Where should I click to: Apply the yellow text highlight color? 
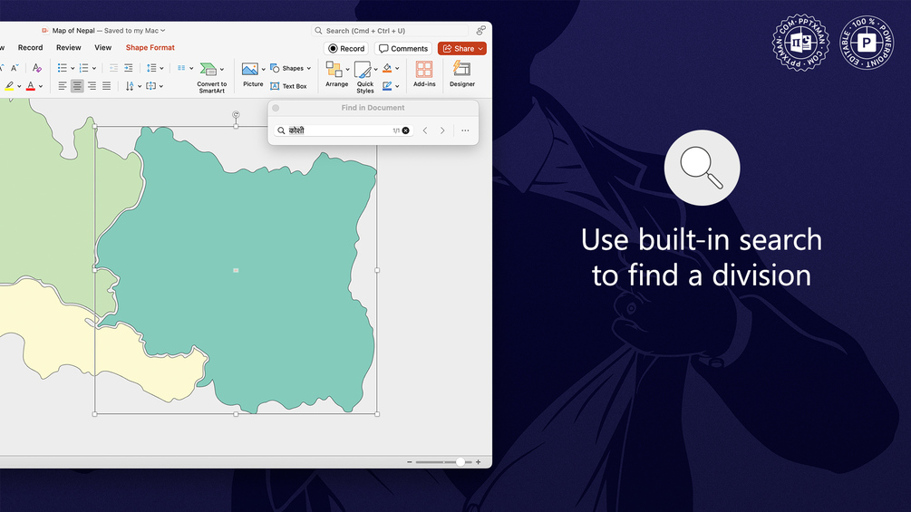(x=9, y=86)
